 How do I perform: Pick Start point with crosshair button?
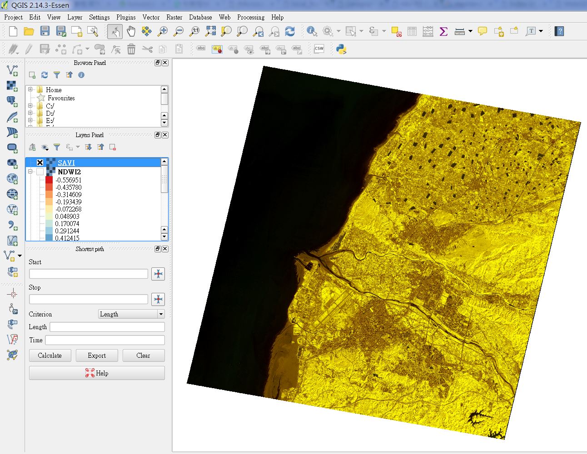click(x=158, y=274)
